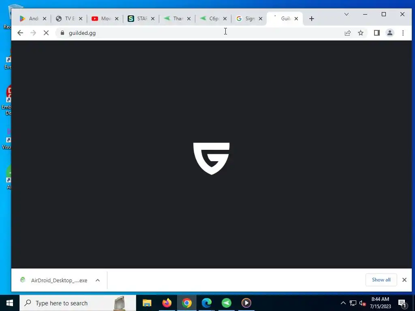Open the clock showing 8:44 AM
The height and width of the screenshot is (311, 415).
coord(380,303)
